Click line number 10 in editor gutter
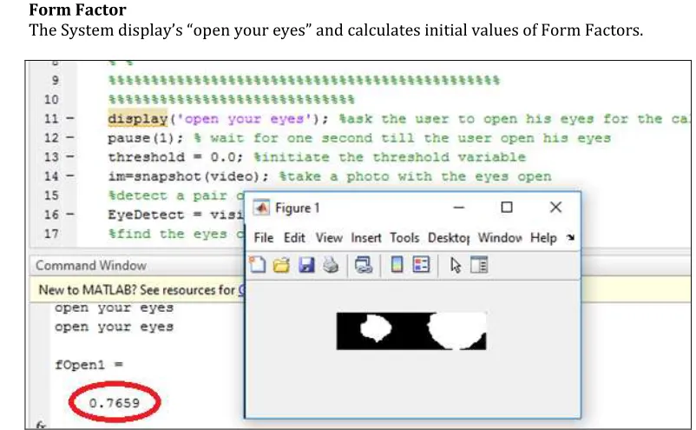 [51, 100]
